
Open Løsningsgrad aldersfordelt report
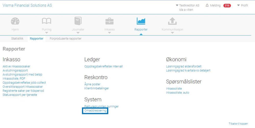(184, 66)
